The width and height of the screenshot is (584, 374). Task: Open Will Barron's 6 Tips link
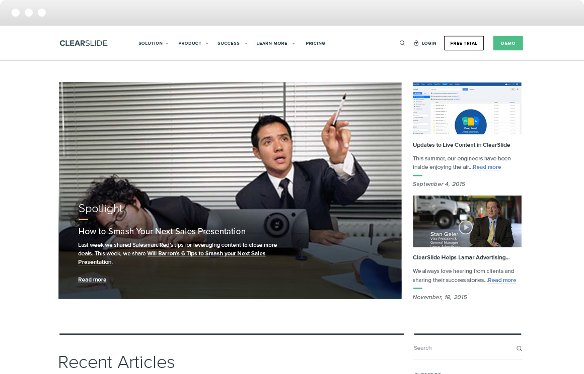point(206,253)
